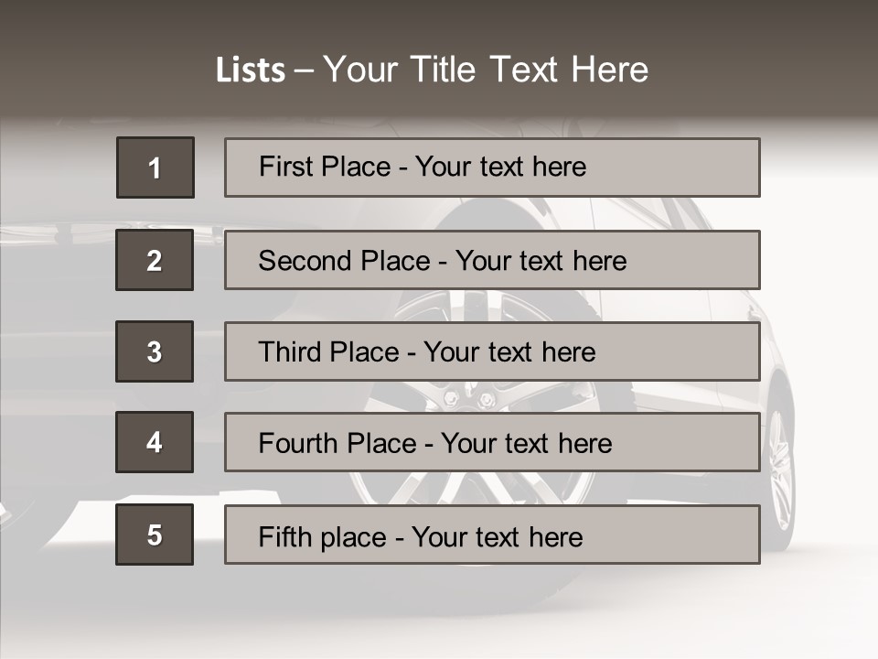Select the number 4 box

click(x=155, y=442)
